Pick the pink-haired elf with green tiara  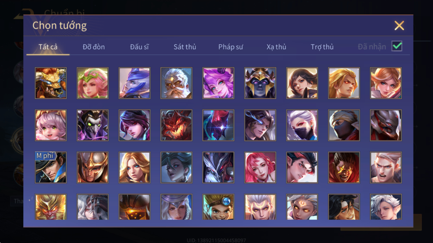click(x=93, y=83)
